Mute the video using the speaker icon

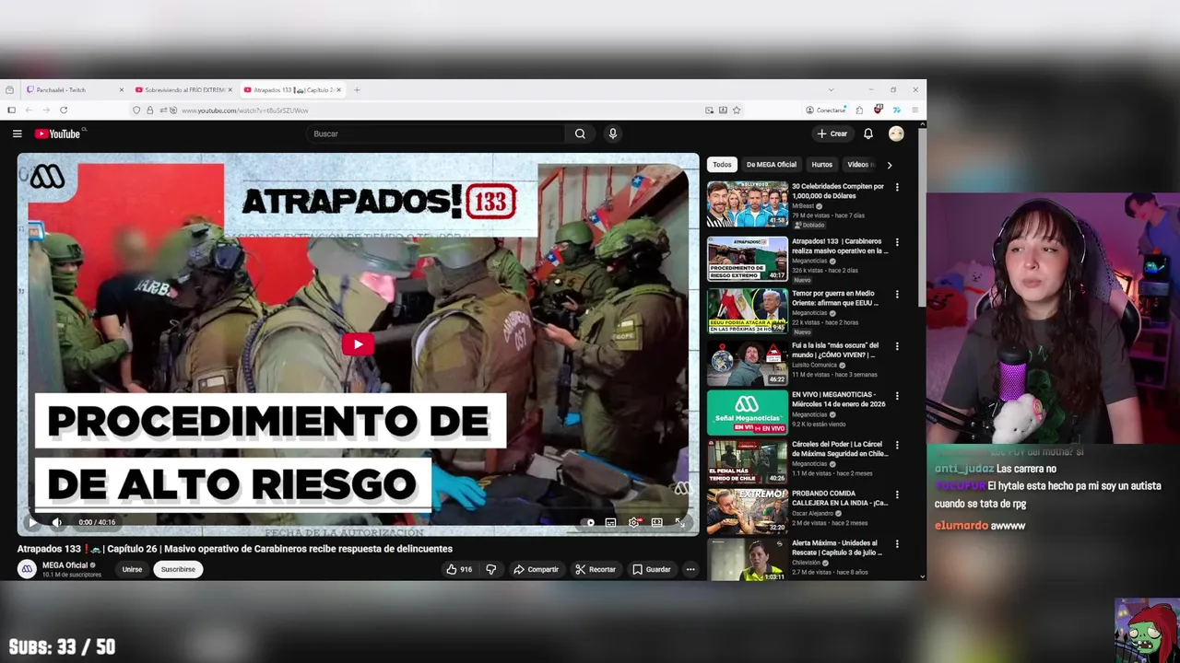coord(56,522)
